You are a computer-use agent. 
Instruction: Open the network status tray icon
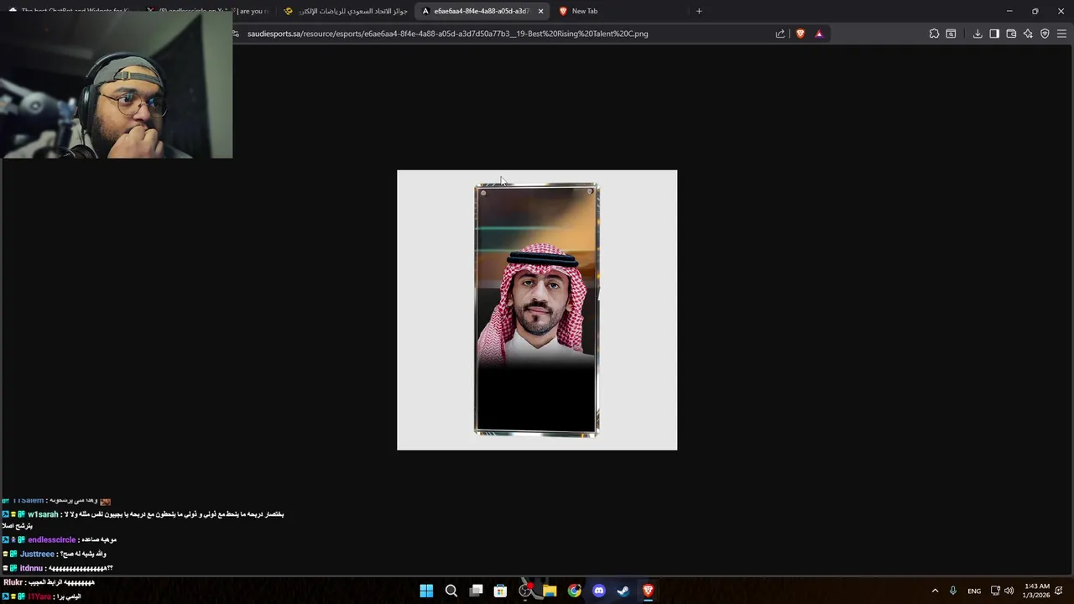click(x=995, y=591)
